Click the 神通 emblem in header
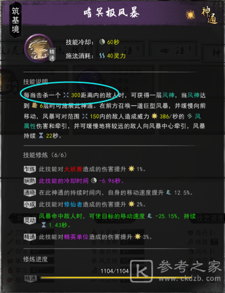225x293 pixels. pyautogui.click(x=210, y=15)
